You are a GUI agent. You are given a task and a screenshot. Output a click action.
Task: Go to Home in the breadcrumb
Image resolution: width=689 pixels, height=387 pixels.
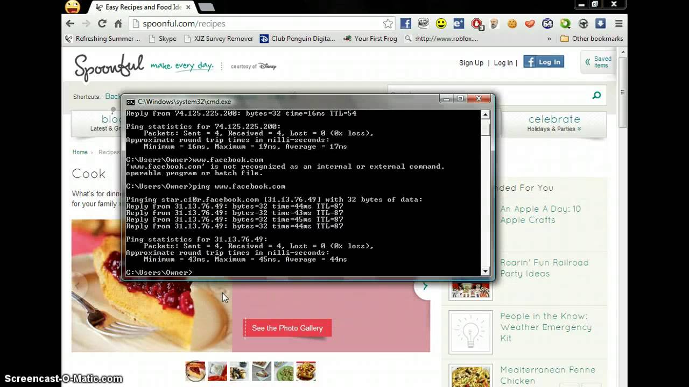(x=80, y=152)
